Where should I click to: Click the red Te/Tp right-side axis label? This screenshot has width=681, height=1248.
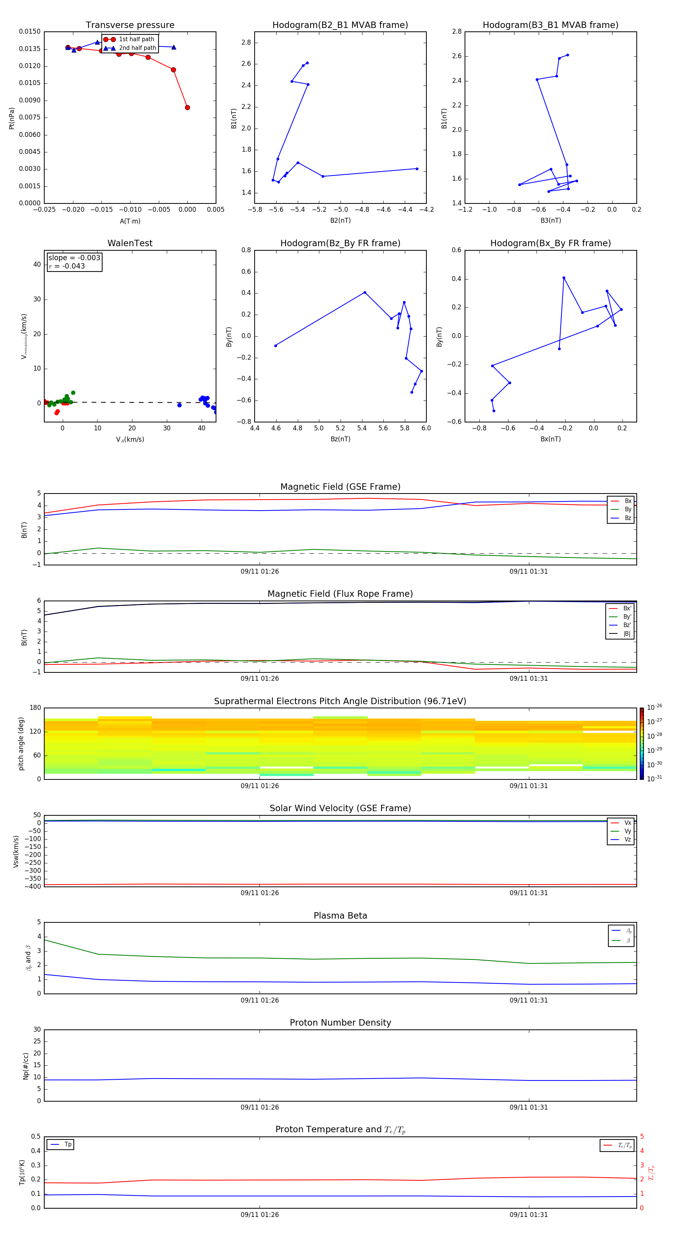click(x=651, y=1172)
